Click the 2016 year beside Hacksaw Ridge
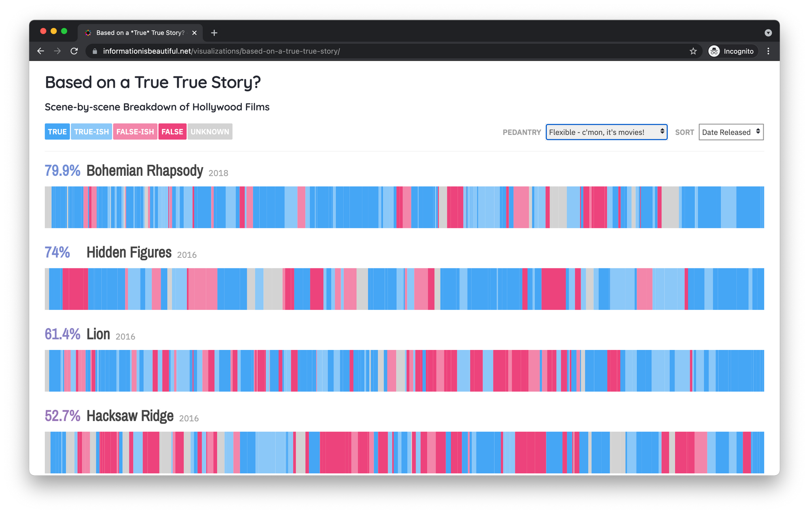The height and width of the screenshot is (514, 809). tap(189, 418)
